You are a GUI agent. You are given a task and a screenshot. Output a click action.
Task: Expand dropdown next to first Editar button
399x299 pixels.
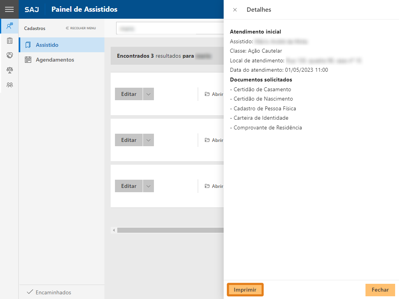[148, 94]
